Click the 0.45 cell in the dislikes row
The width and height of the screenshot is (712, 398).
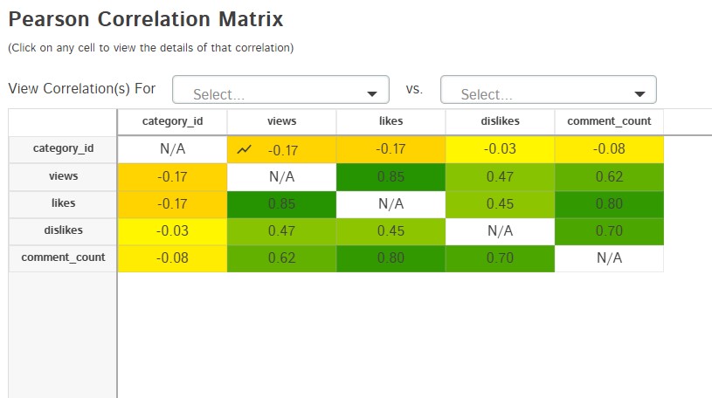pyautogui.click(x=391, y=230)
